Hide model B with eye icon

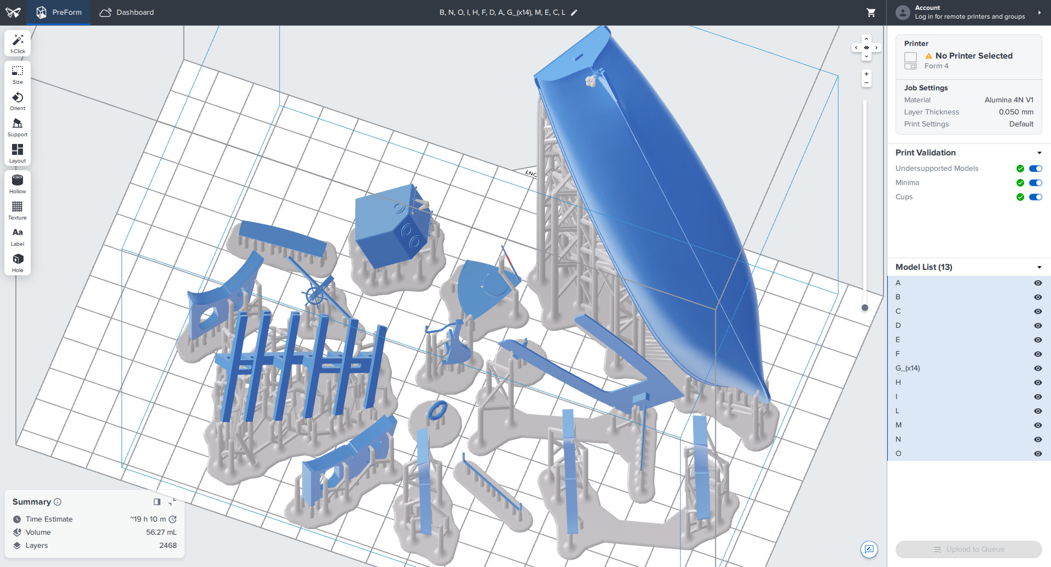1038,297
